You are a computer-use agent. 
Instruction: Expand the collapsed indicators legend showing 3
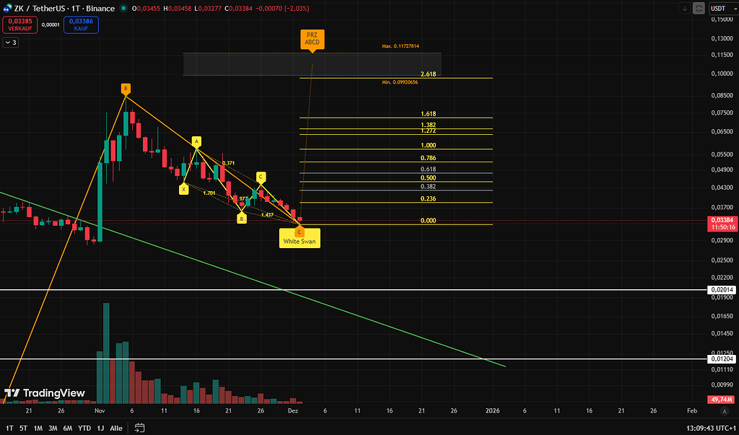click(11, 43)
